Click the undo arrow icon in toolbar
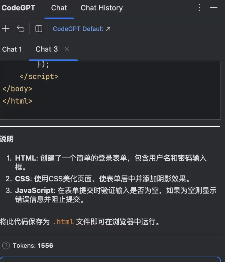225x262 pixels. [x=21, y=29]
